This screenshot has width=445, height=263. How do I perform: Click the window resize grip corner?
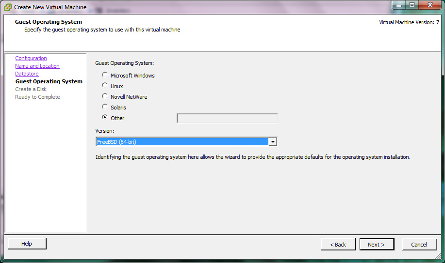(439, 256)
